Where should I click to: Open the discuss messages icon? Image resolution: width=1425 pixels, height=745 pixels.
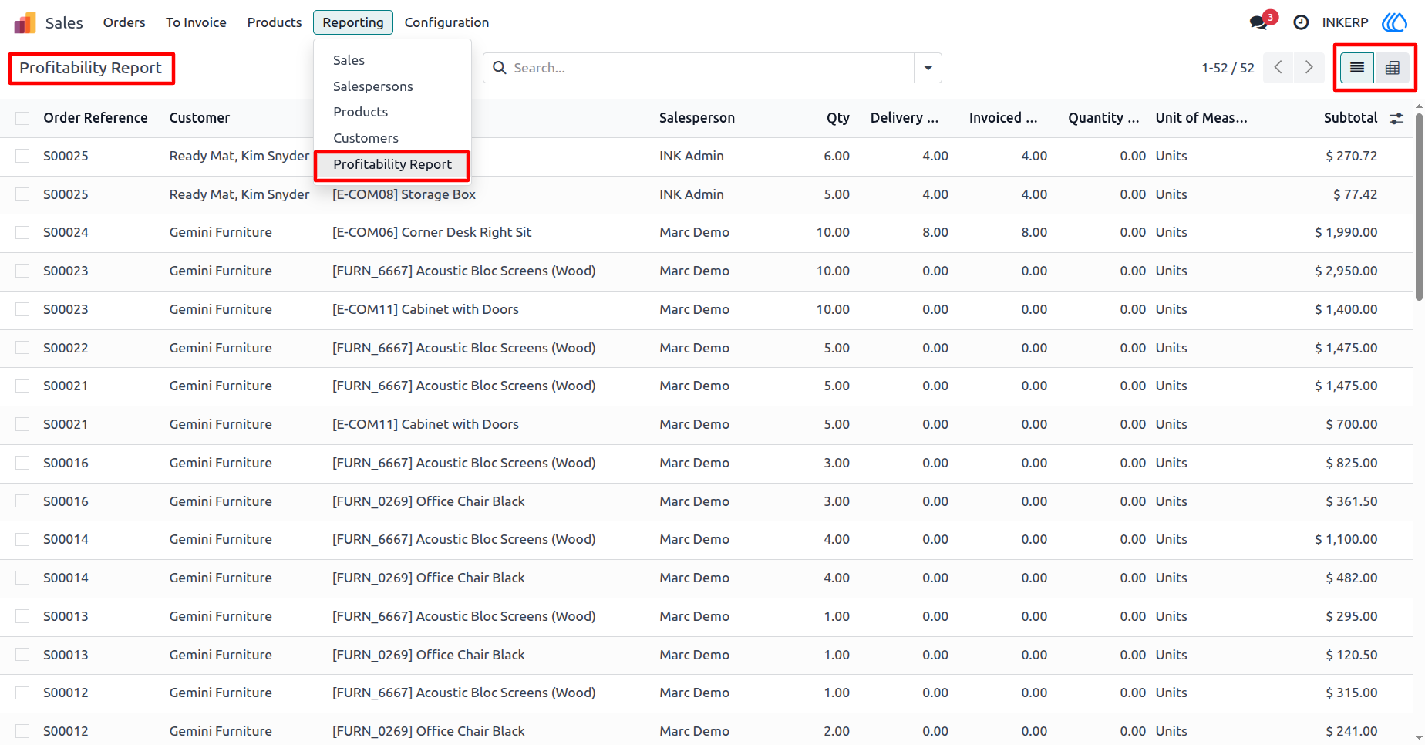1259,22
